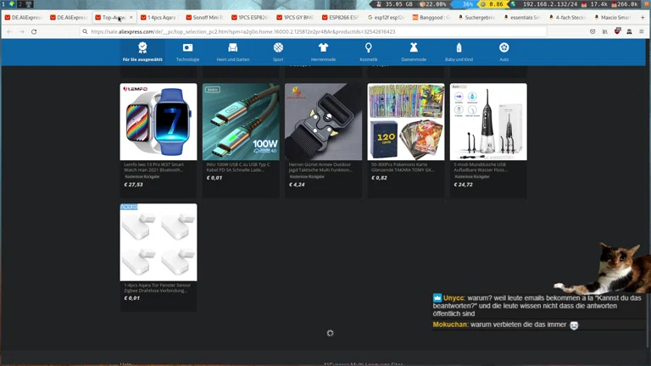This screenshot has width=651, height=366.
Task: Go forward in browser history
Action: (x=21, y=31)
